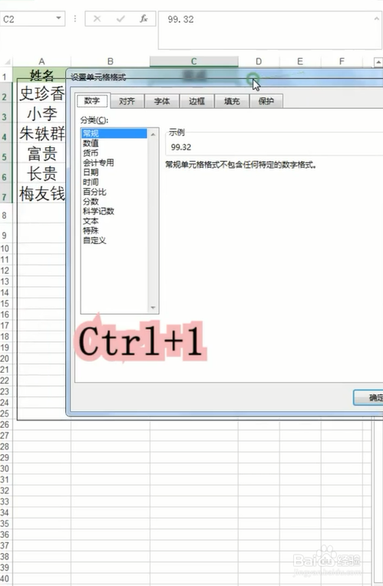Select the column B header

(x=111, y=61)
